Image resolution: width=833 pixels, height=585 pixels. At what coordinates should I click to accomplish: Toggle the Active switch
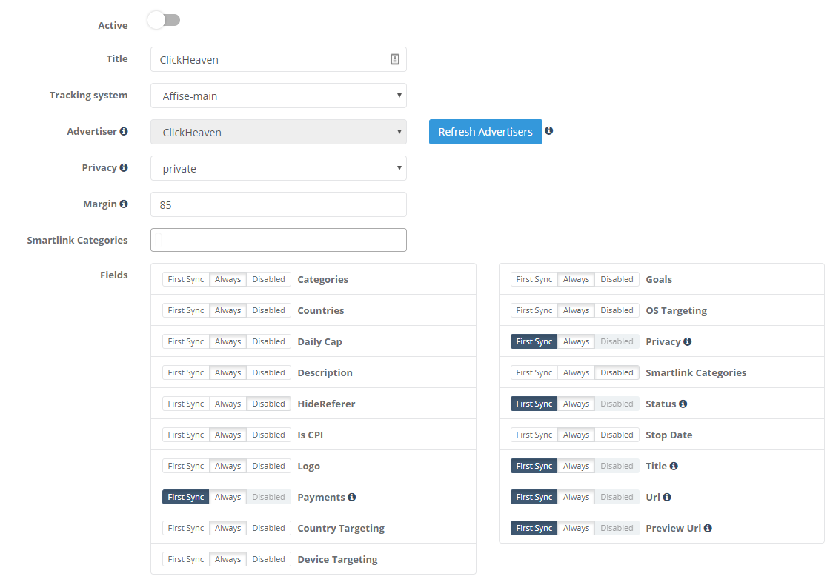pos(164,21)
